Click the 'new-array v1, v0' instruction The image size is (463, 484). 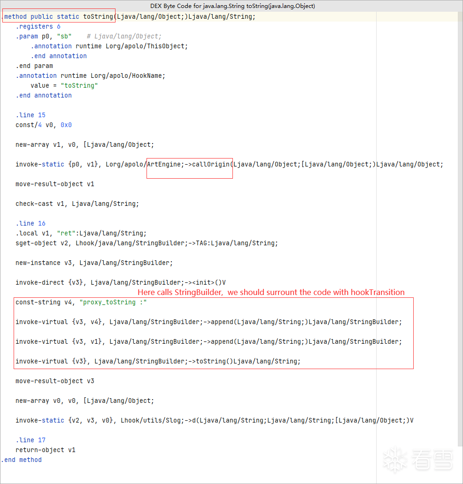pos(85,145)
